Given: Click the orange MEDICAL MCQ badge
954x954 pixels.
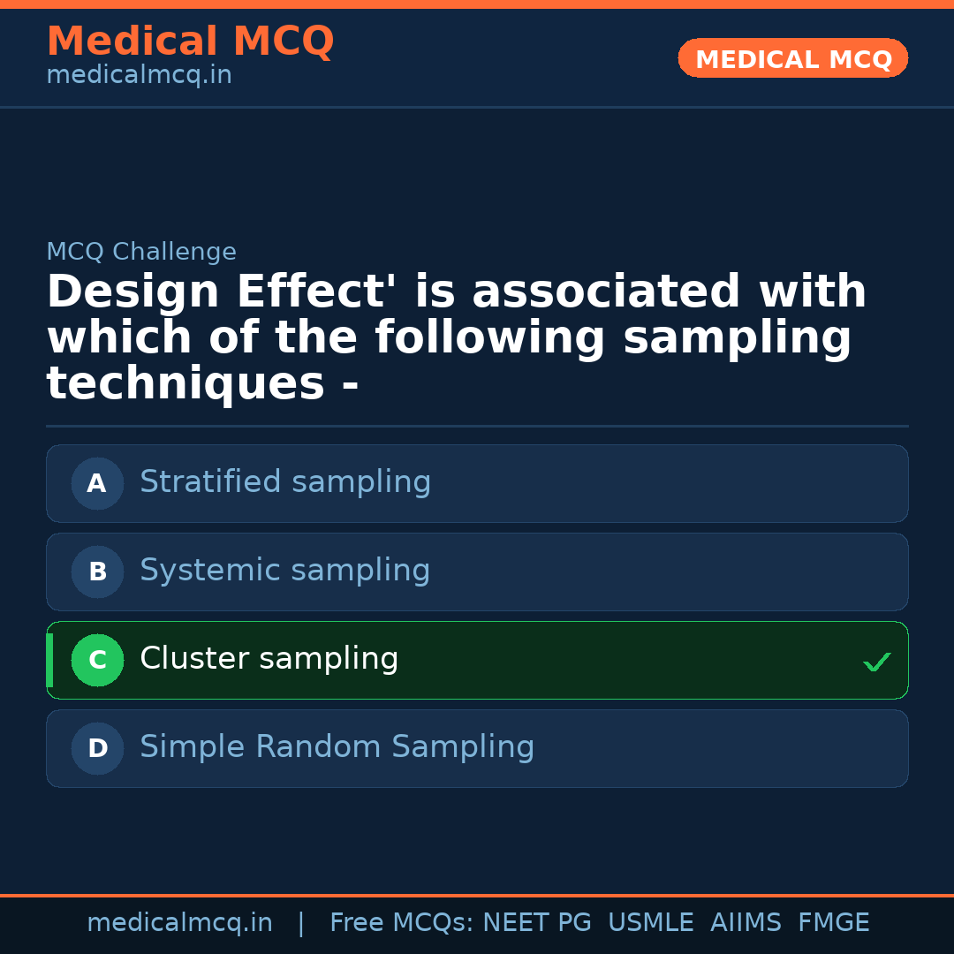Looking at the screenshot, I should [x=792, y=58].
